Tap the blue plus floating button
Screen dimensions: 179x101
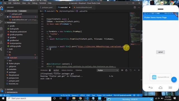(174, 79)
